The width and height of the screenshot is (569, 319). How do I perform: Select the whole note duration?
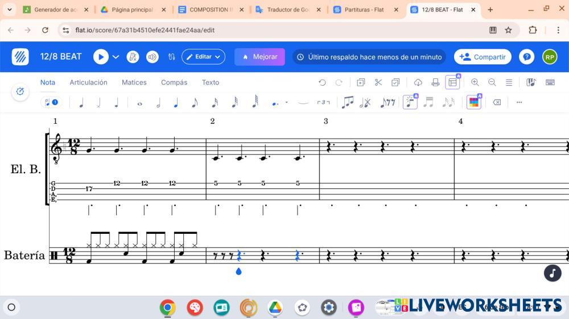point(139,103)
